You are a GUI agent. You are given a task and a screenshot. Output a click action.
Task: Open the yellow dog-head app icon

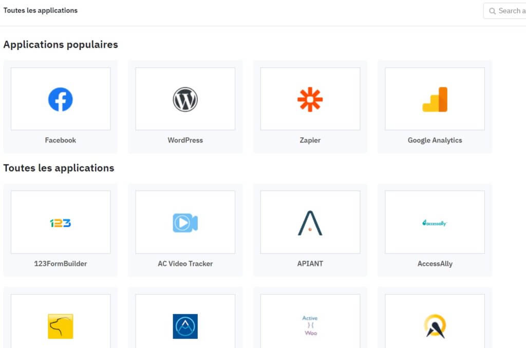pos(61,326)
